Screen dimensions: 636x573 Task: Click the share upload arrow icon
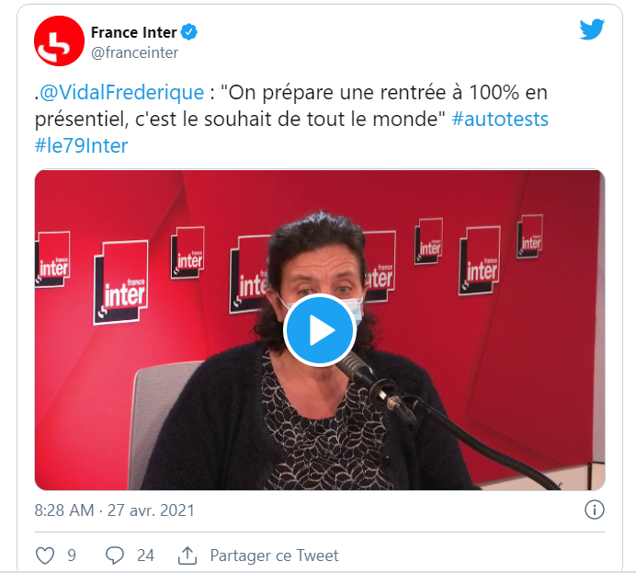[187, 556]
